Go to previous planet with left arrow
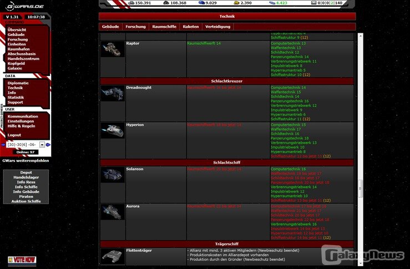Image resolution: width=410 pixels, height=269 pixels. (x=3, y=145)
